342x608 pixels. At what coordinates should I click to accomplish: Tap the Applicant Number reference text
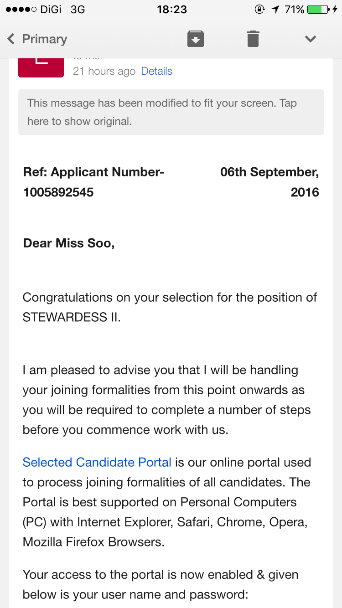93,182
